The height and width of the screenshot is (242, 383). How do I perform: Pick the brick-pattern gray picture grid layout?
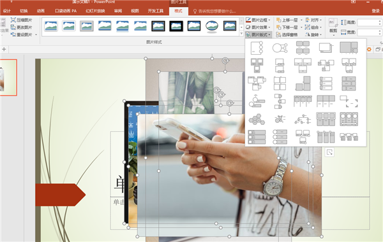(349, 83)
